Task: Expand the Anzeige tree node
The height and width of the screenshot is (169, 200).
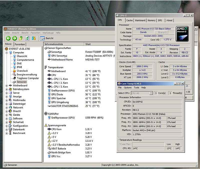Action: pos(6,97)
